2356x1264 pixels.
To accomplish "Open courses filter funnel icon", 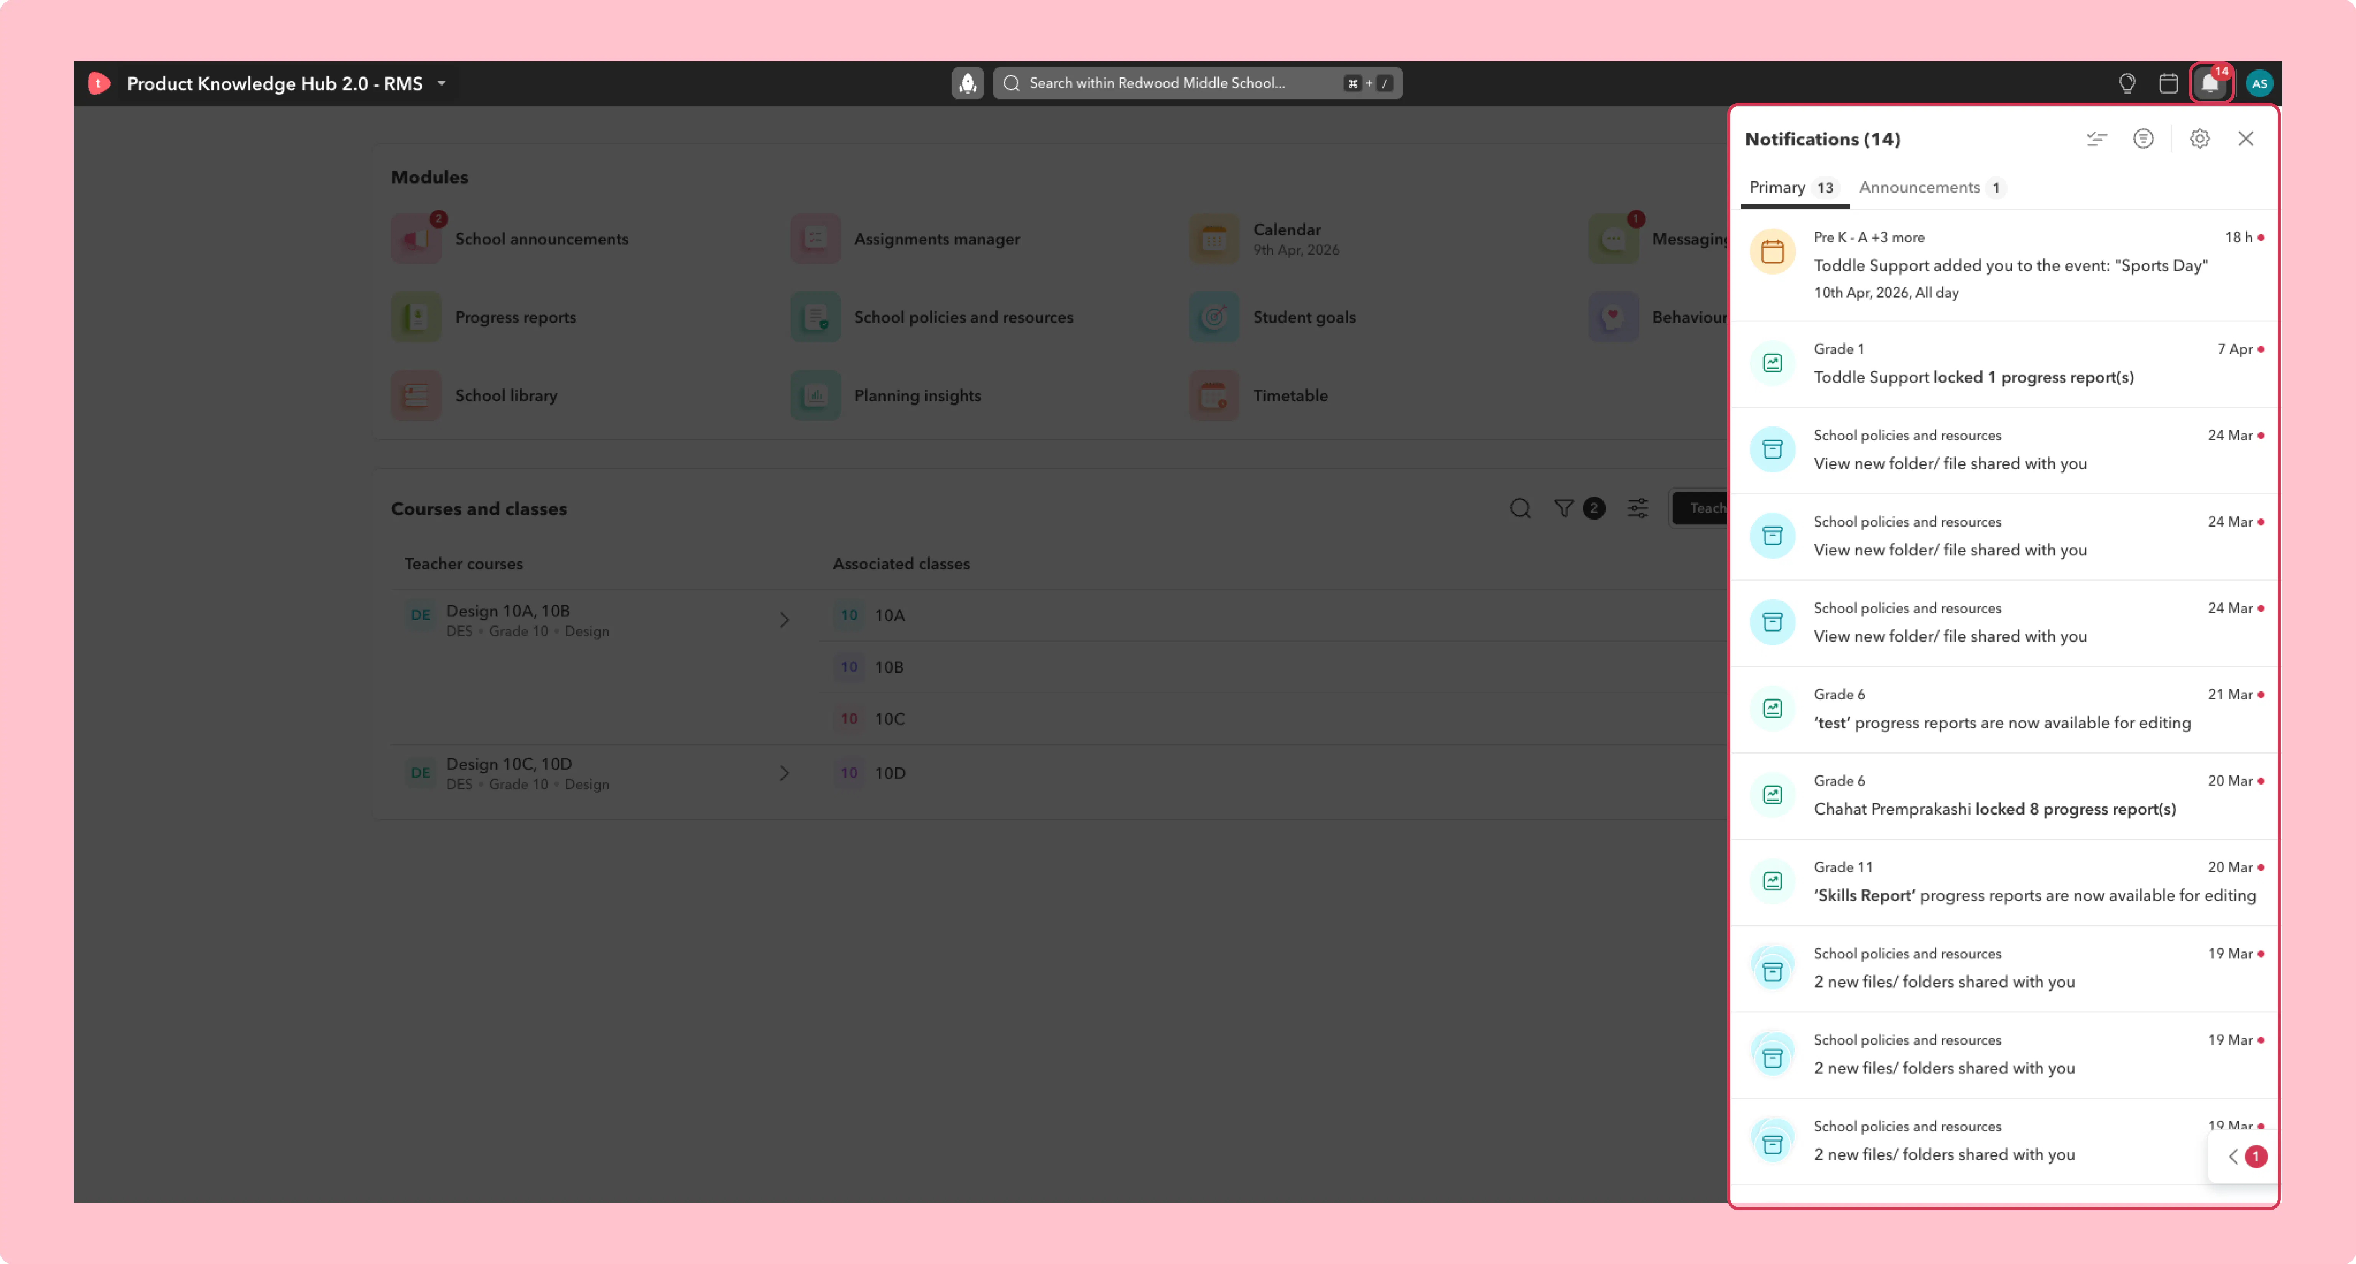I will [1564, 509].
